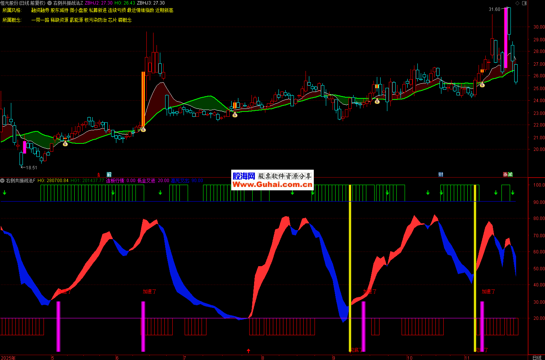Viewport: 545px width, 360px height.
Task: Open the 财 financial report marker
Action: 441,175
